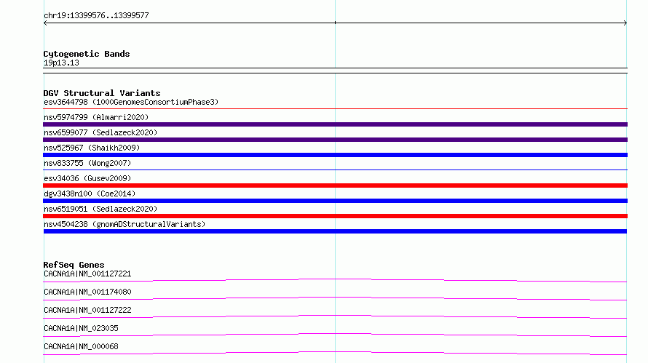Click the dgv3438n100 (Coe2014) label
The height and width of the screenshot is (363, 648).
pyautogui.click(x=90, y=194)
